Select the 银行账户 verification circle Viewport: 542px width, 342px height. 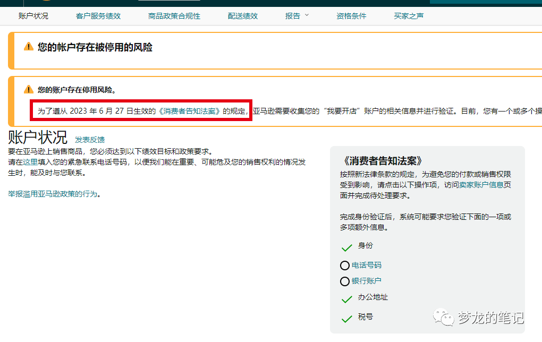[x=345, y=281]
